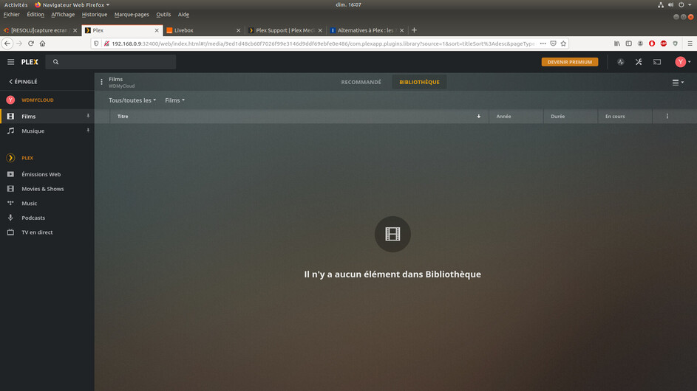Open the system power menu icon
The width and height of the screenshot is (697, 391).
pos(683,5)
